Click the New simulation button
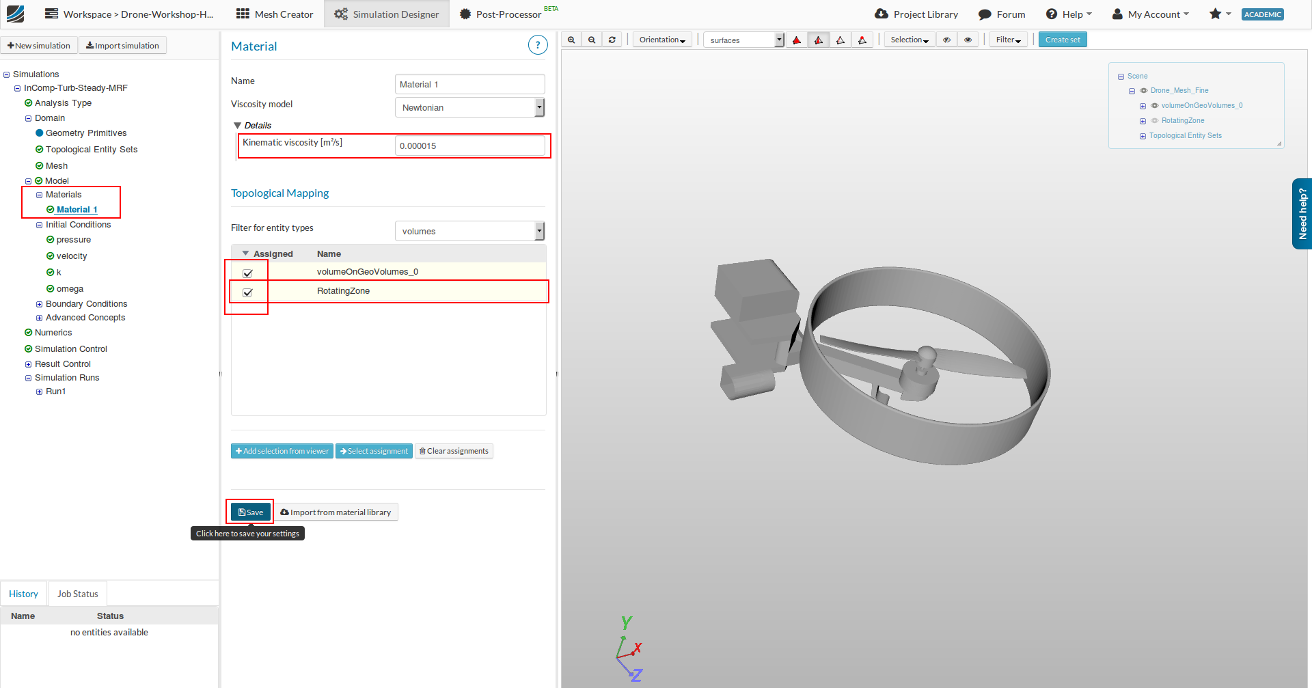The image size is (1312, 688). (x=39, y=46)
